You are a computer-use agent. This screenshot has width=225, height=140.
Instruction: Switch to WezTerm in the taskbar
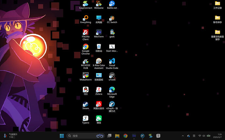click(x=134, y=136)
